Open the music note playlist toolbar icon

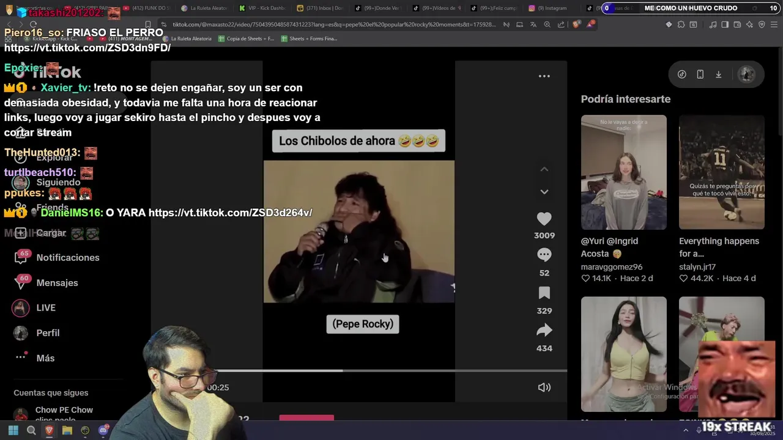coord(713,24)
